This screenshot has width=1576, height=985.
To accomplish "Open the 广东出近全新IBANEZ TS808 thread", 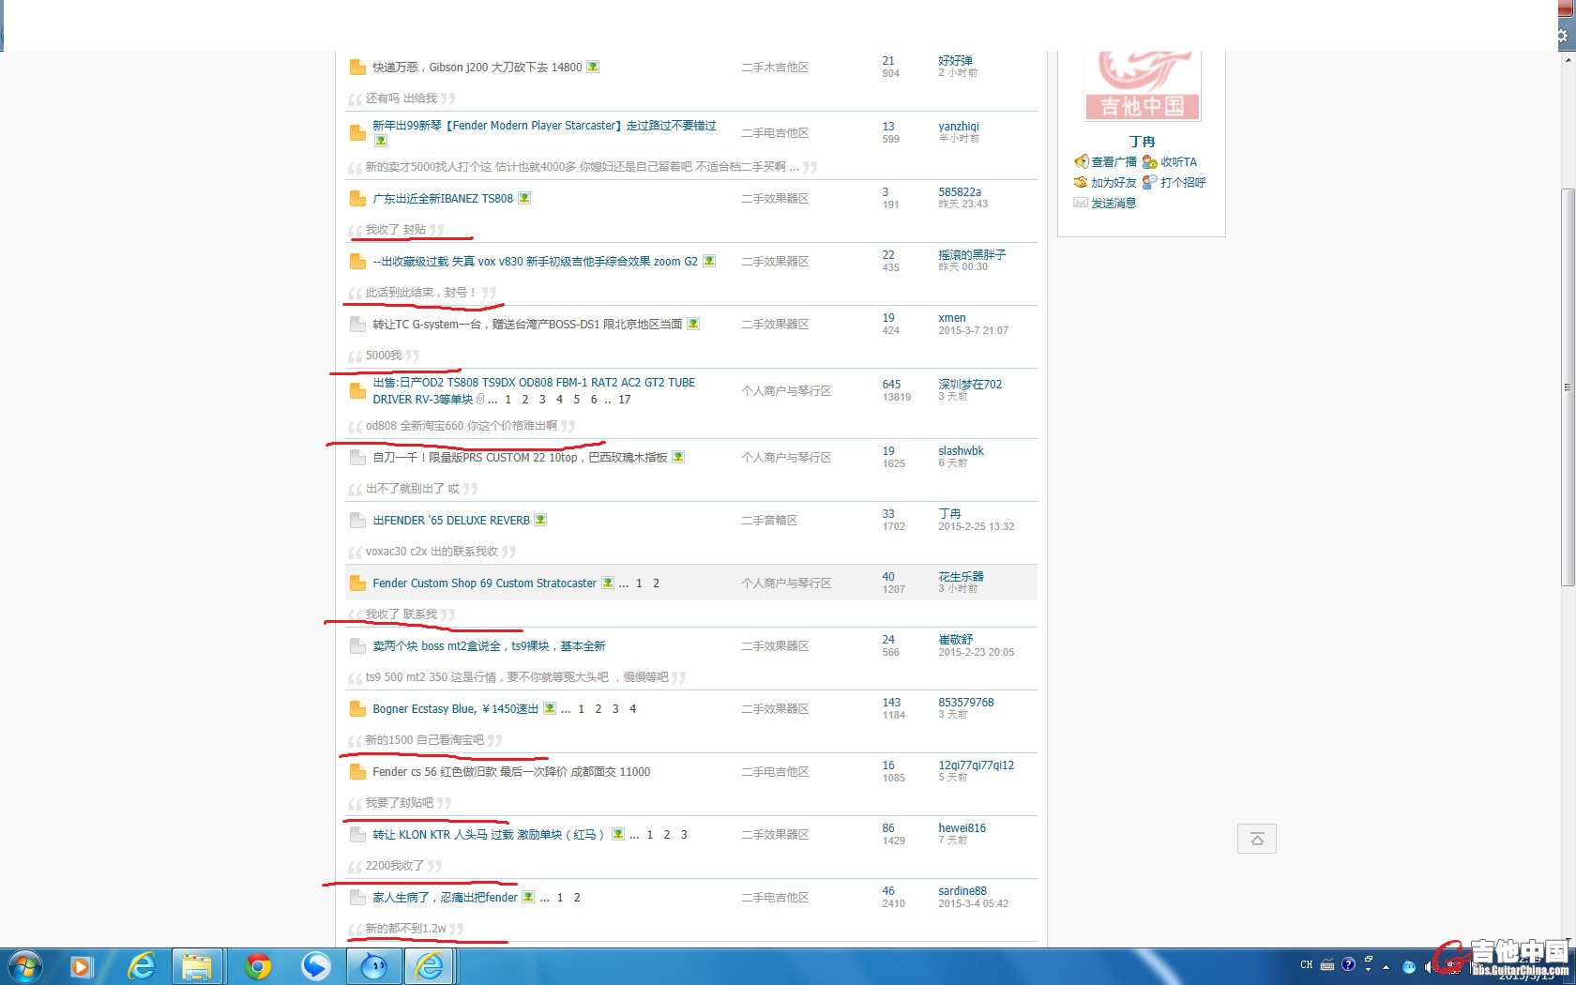I will (443, 199).
